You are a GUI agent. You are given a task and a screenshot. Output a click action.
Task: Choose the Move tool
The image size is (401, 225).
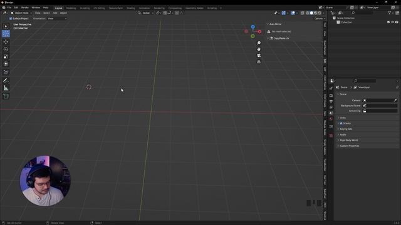pos(6,42)
